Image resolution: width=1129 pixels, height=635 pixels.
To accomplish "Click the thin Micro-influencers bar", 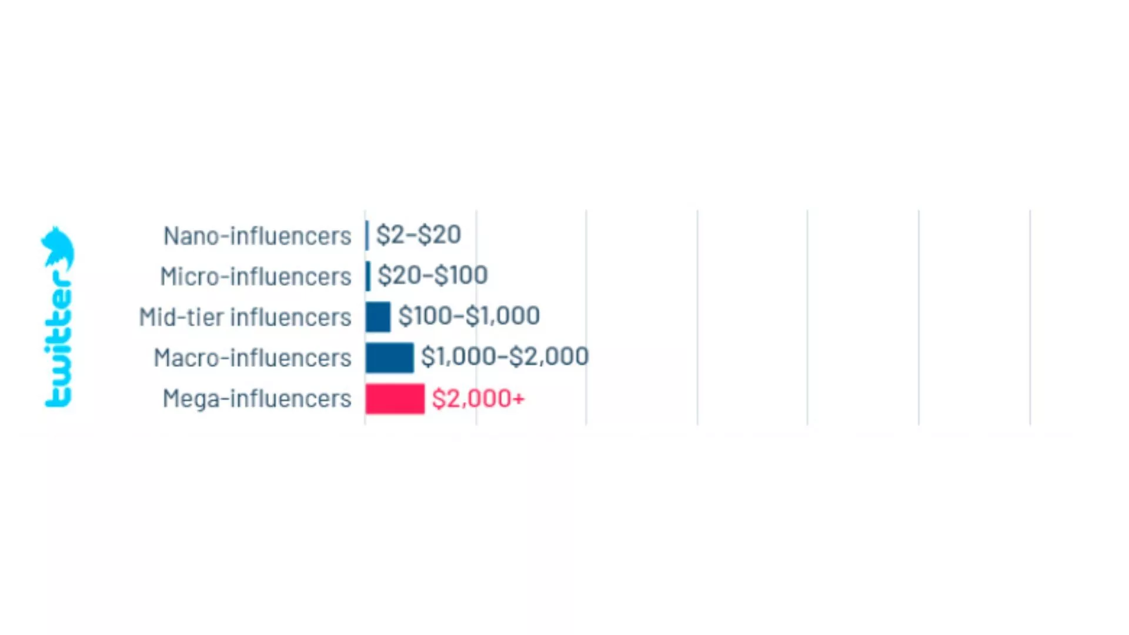I will 368,276.
